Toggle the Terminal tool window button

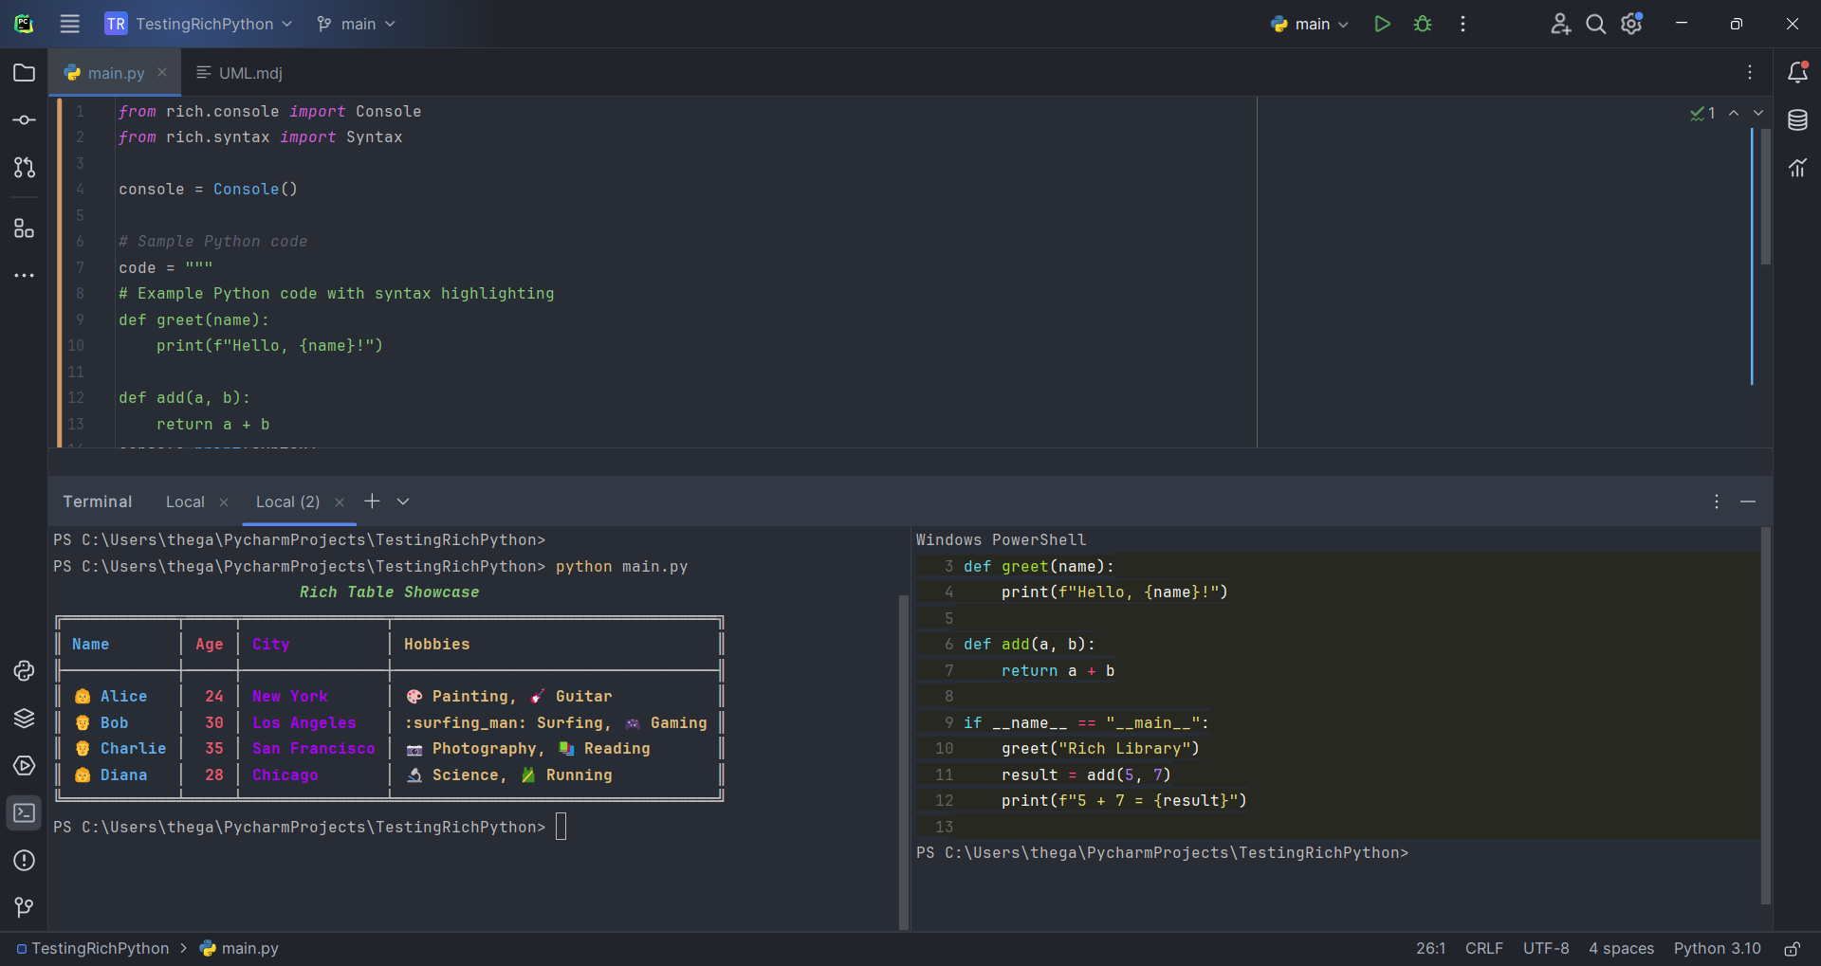(x=25, y=813)
